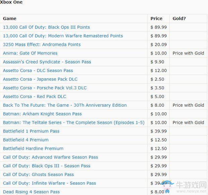Open Batman: Arkham Knight Season Pass
The width and height of the screenshot is (208, 195).
pyautogui.click(x=42, y=114)
